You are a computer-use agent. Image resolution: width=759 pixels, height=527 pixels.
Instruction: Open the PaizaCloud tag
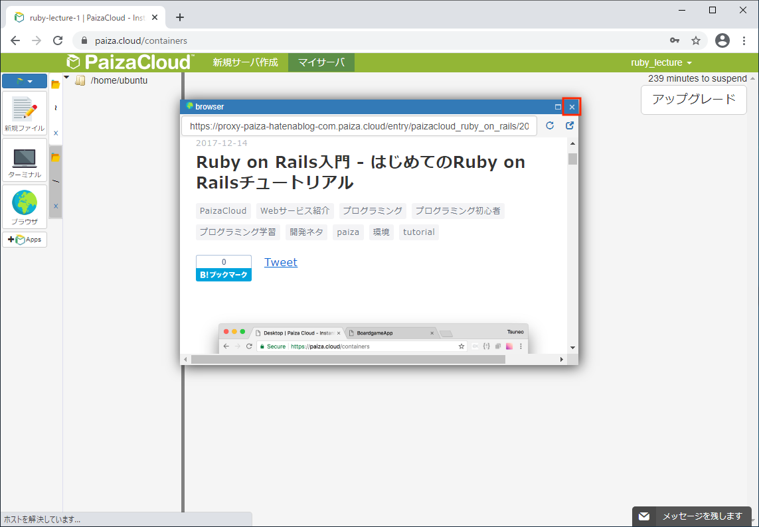(x=223, y=211)
